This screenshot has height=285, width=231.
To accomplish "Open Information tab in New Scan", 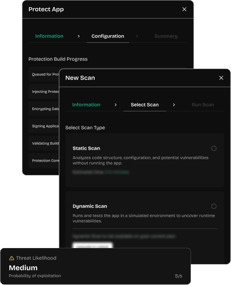I will pos(86,105).
